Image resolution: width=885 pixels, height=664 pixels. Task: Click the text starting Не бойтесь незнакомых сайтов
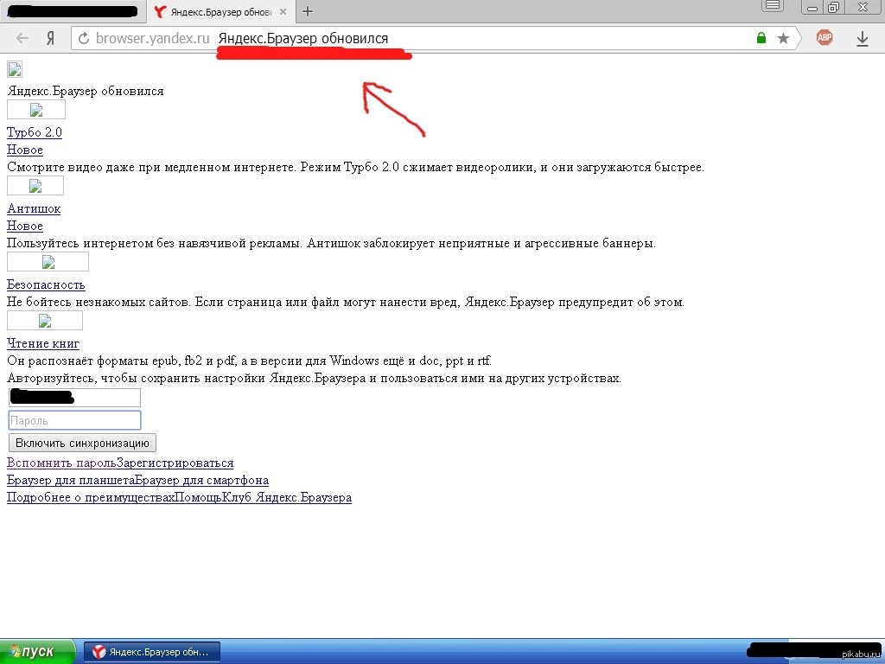click(x=346, y=302)
